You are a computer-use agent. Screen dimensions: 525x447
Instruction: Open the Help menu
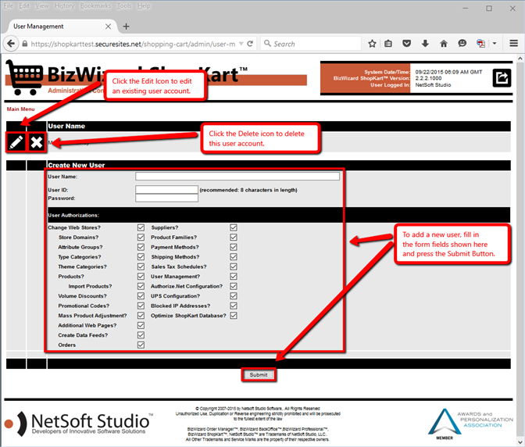point(144,6)
